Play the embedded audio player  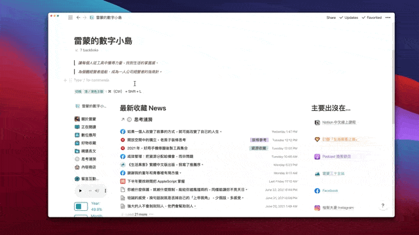click(x=80, y=191)
